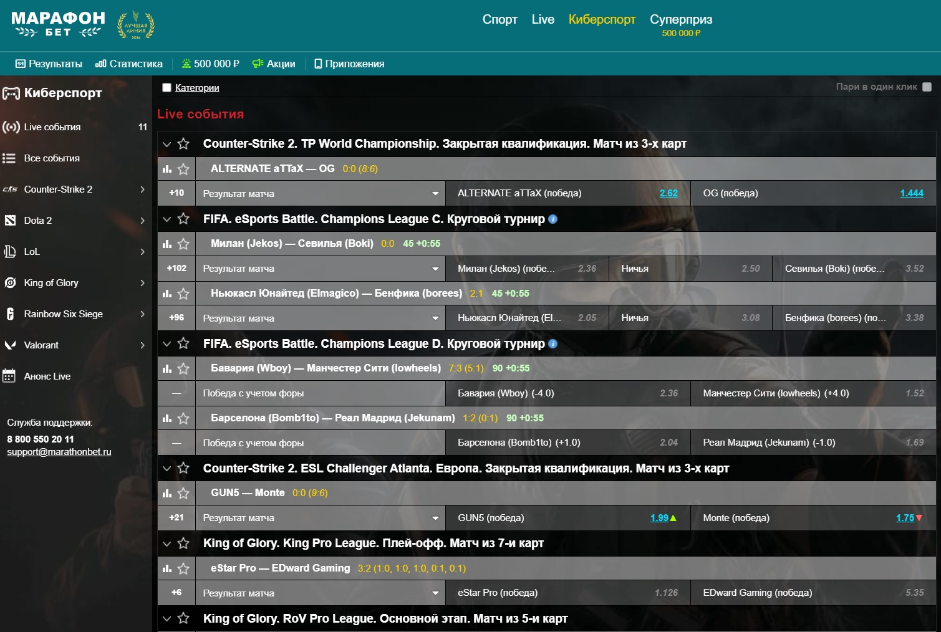
Task: Open the Marathonbet logo homepage
Action: click(x=58, y=25)
